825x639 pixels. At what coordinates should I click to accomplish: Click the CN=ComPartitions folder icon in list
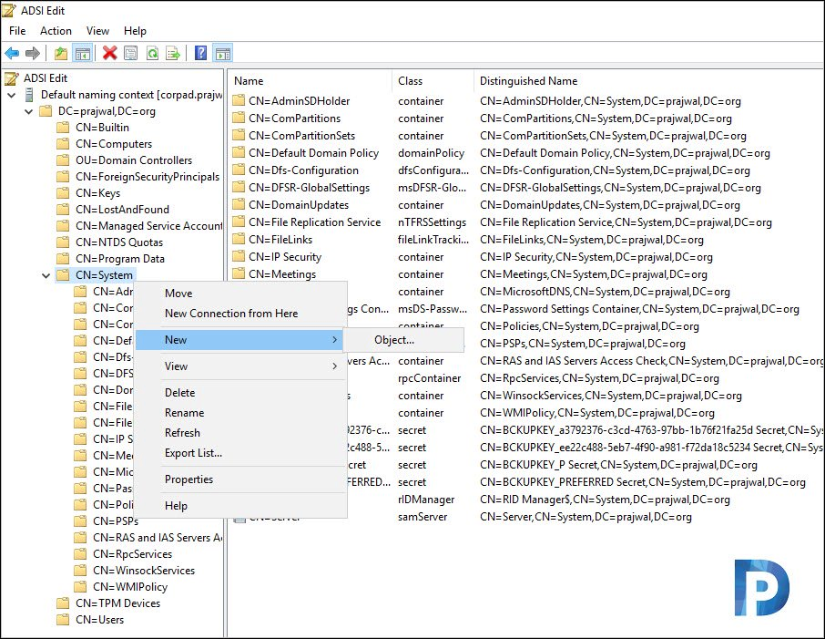tap(239, 118)
